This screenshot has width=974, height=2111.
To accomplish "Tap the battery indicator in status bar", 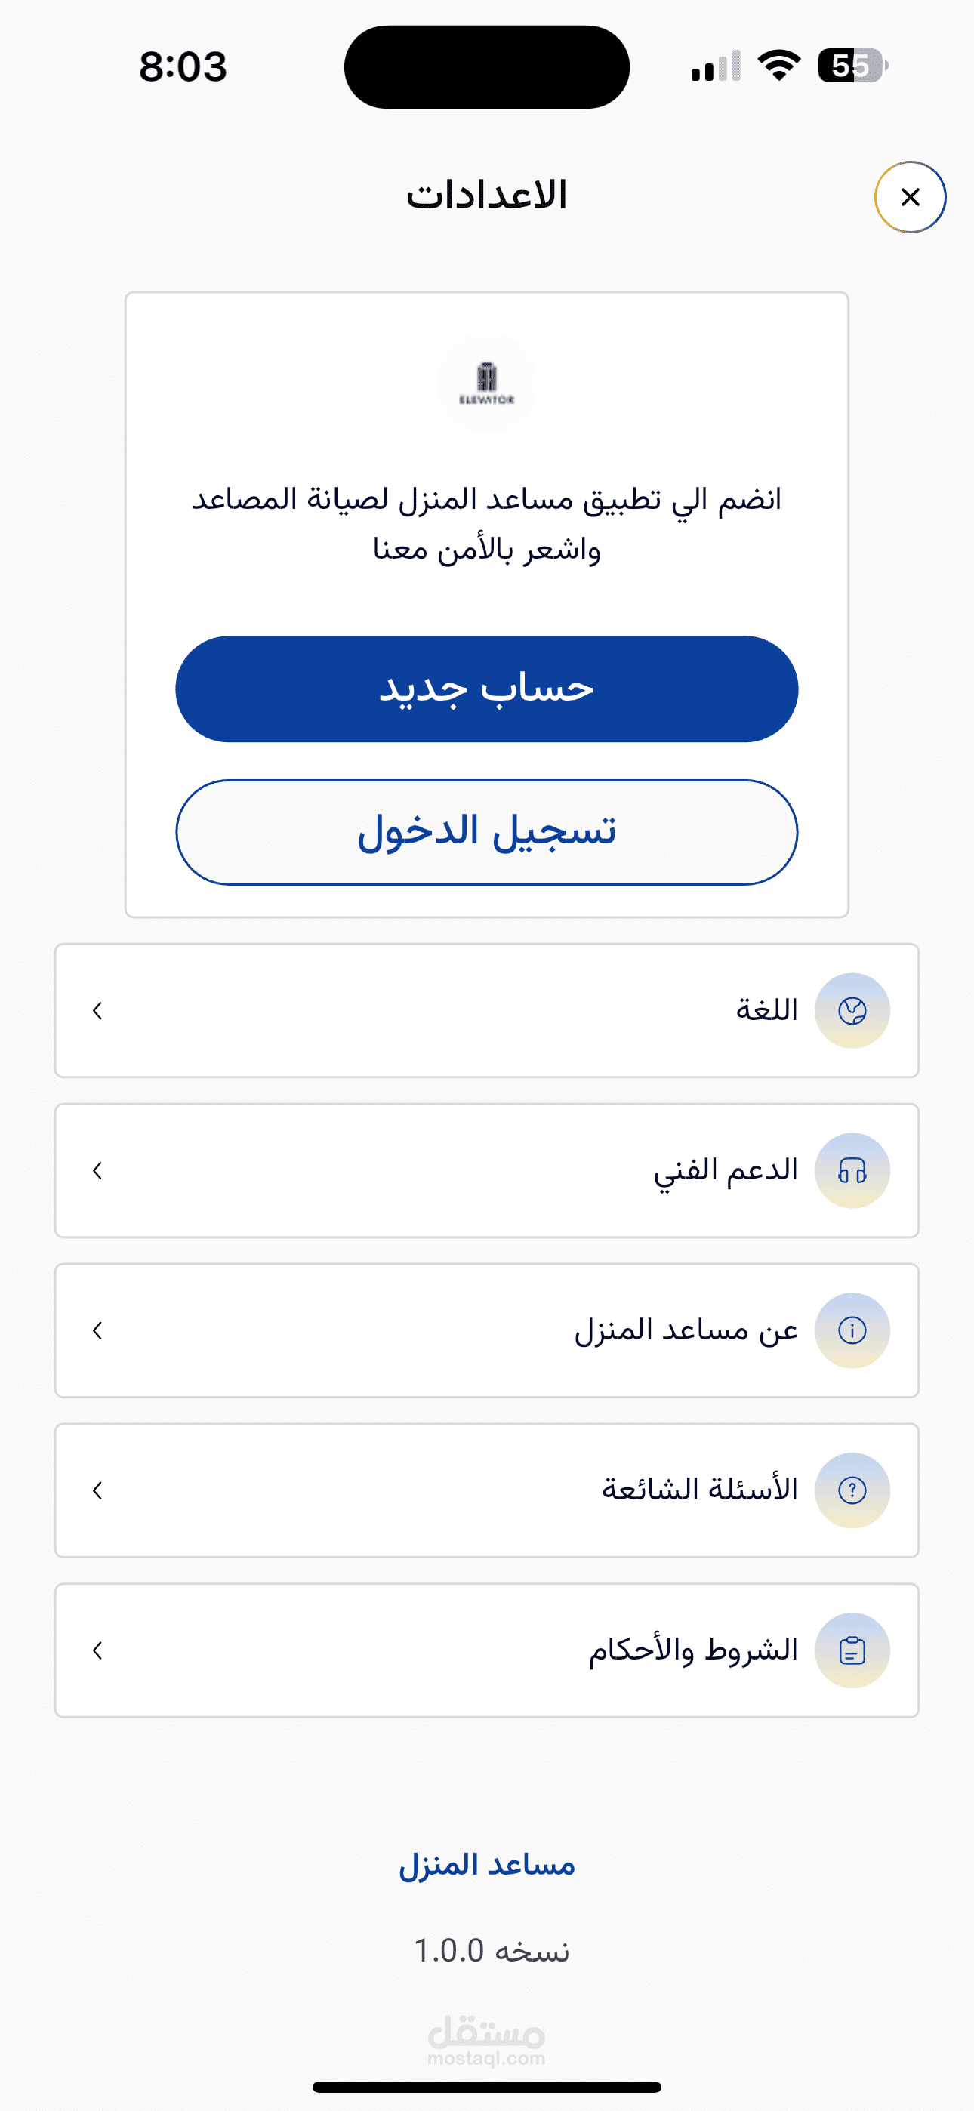I will tap(852, 66).
